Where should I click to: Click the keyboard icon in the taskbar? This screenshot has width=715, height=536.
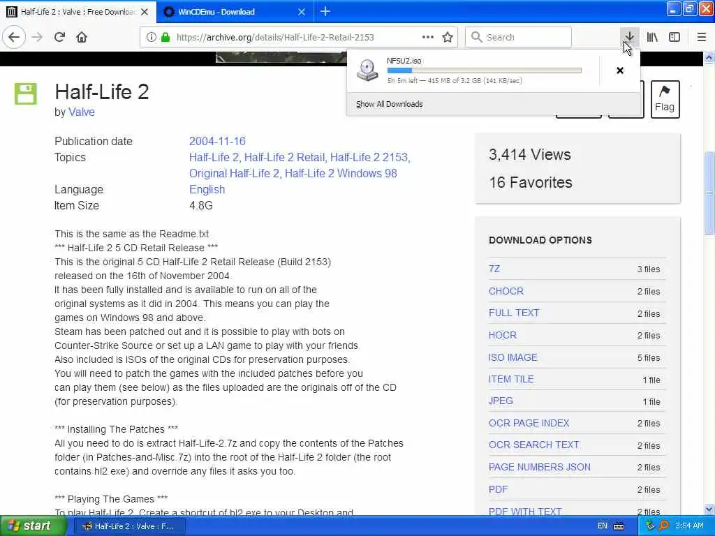[619, 526]
